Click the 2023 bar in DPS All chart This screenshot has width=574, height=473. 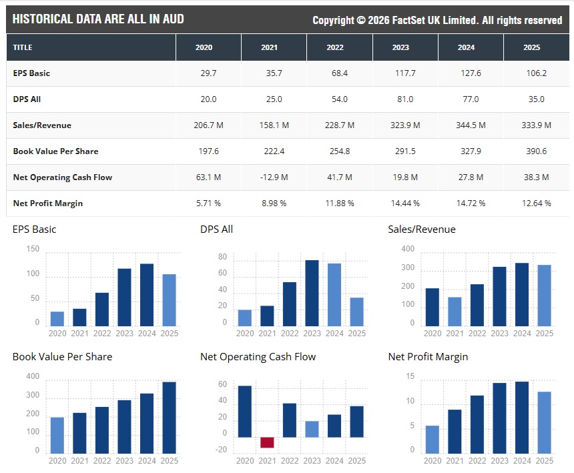click(x=312, y=293)
